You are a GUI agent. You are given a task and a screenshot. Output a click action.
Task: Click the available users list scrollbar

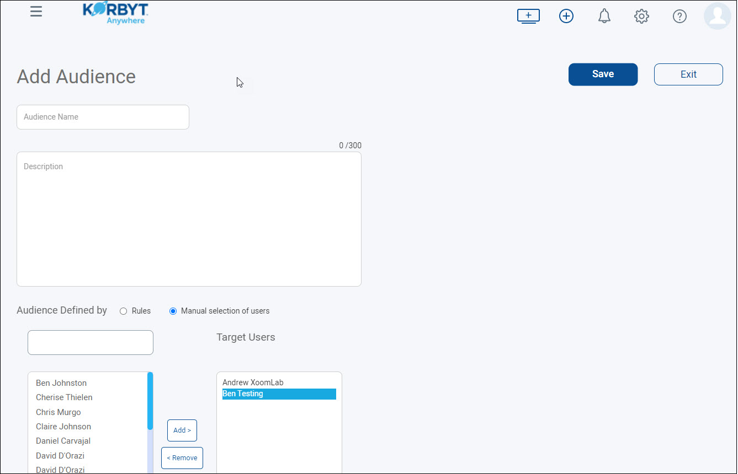[x=150, y=401]
